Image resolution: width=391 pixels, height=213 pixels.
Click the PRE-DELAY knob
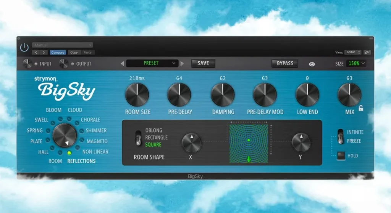click(179, 95)
